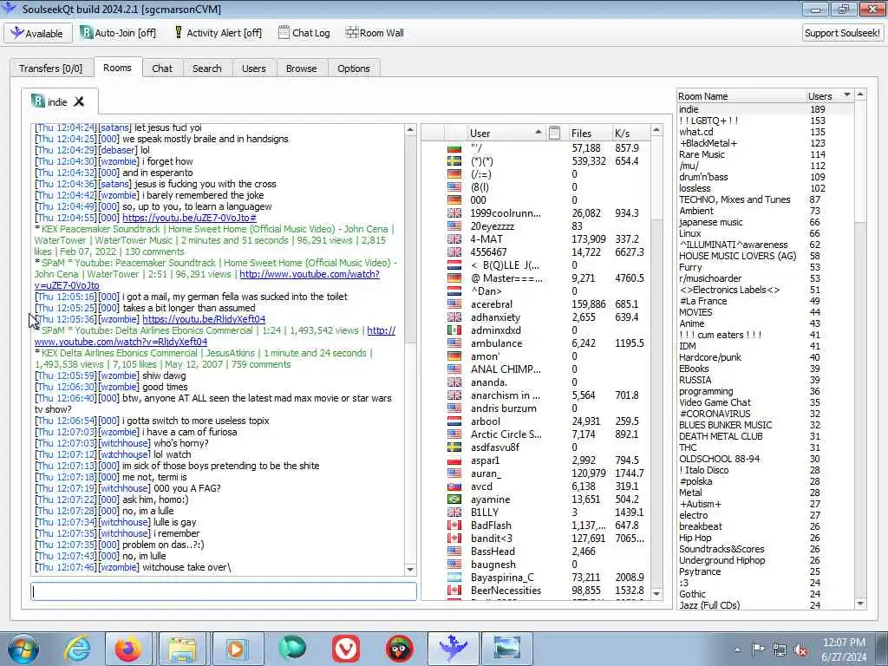This screenshot has width=888, height=666.
Task: Click room list scrollbar down arrow
Action: coord(860,604)
